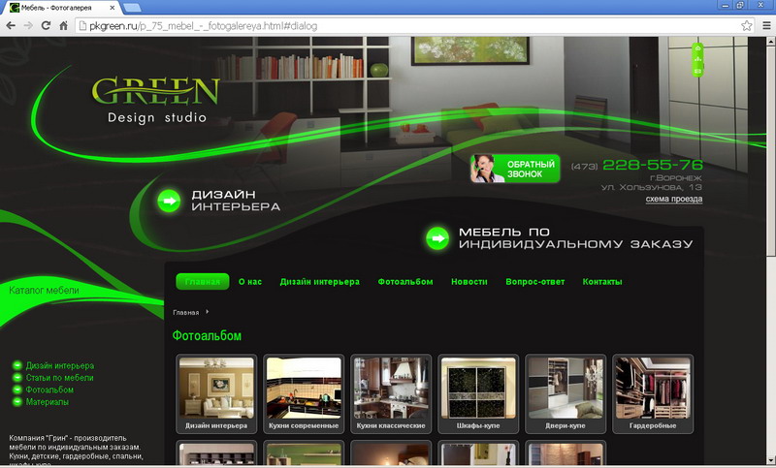Click the home icon in the green pill
The height and width of the screenshot is (468, 776).
(697, 48)
